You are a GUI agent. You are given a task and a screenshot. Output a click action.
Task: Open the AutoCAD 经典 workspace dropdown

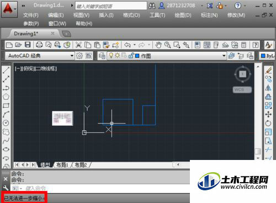tap(72, 56)
